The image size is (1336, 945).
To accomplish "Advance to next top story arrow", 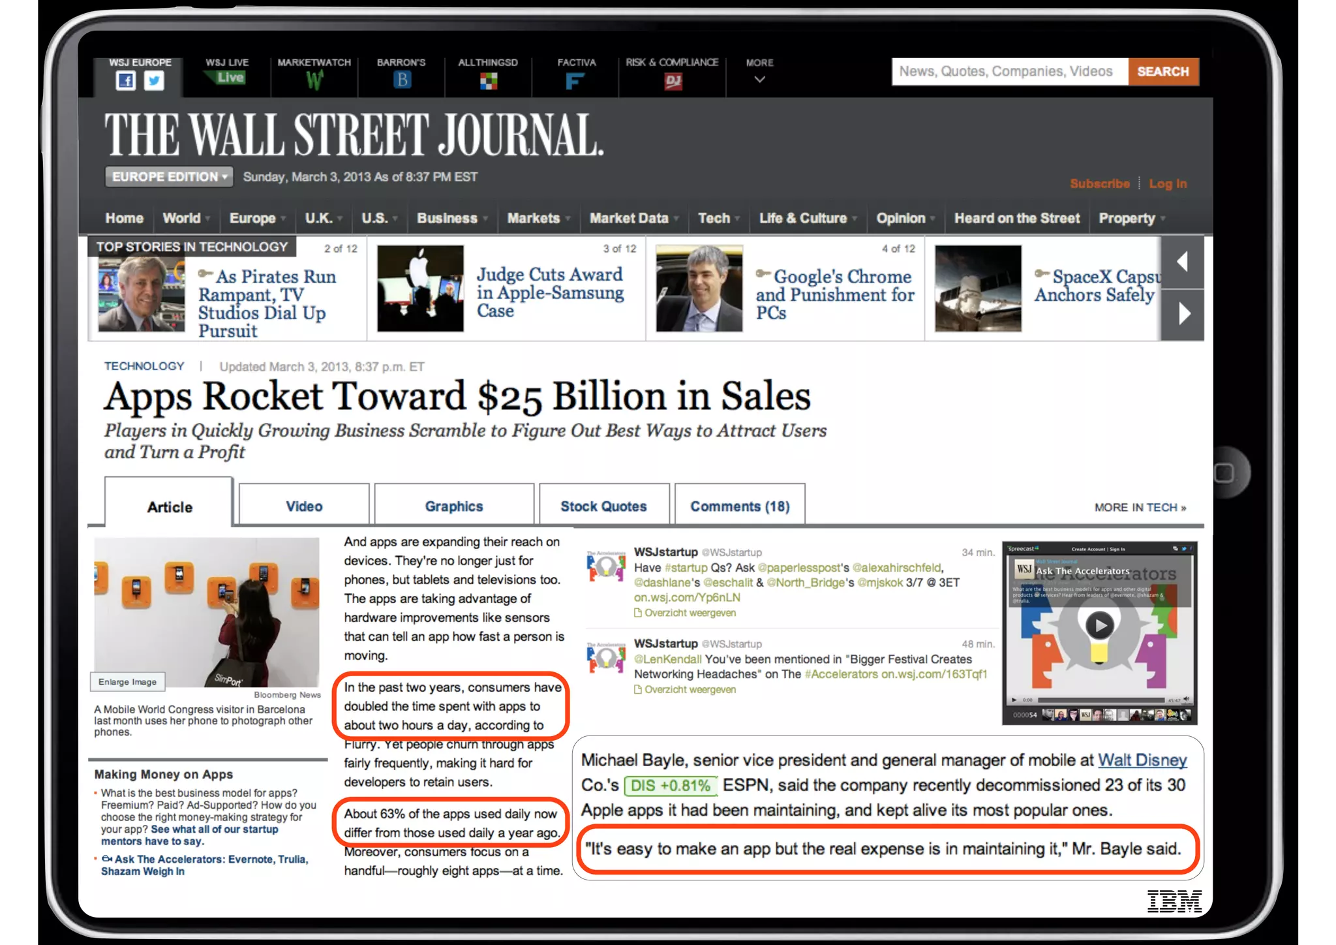I will click(1183, 315).
